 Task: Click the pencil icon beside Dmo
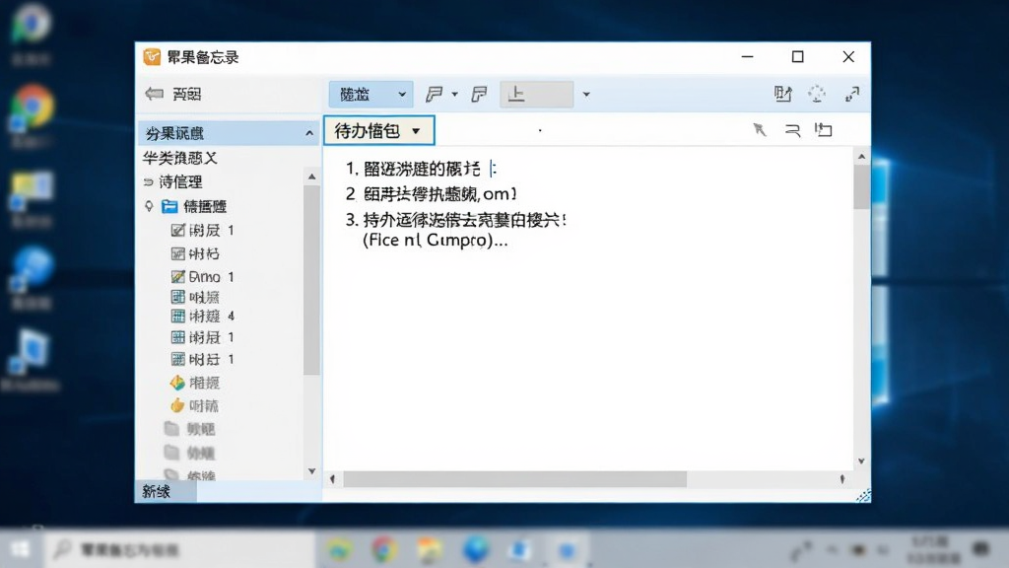pos(178,277)
